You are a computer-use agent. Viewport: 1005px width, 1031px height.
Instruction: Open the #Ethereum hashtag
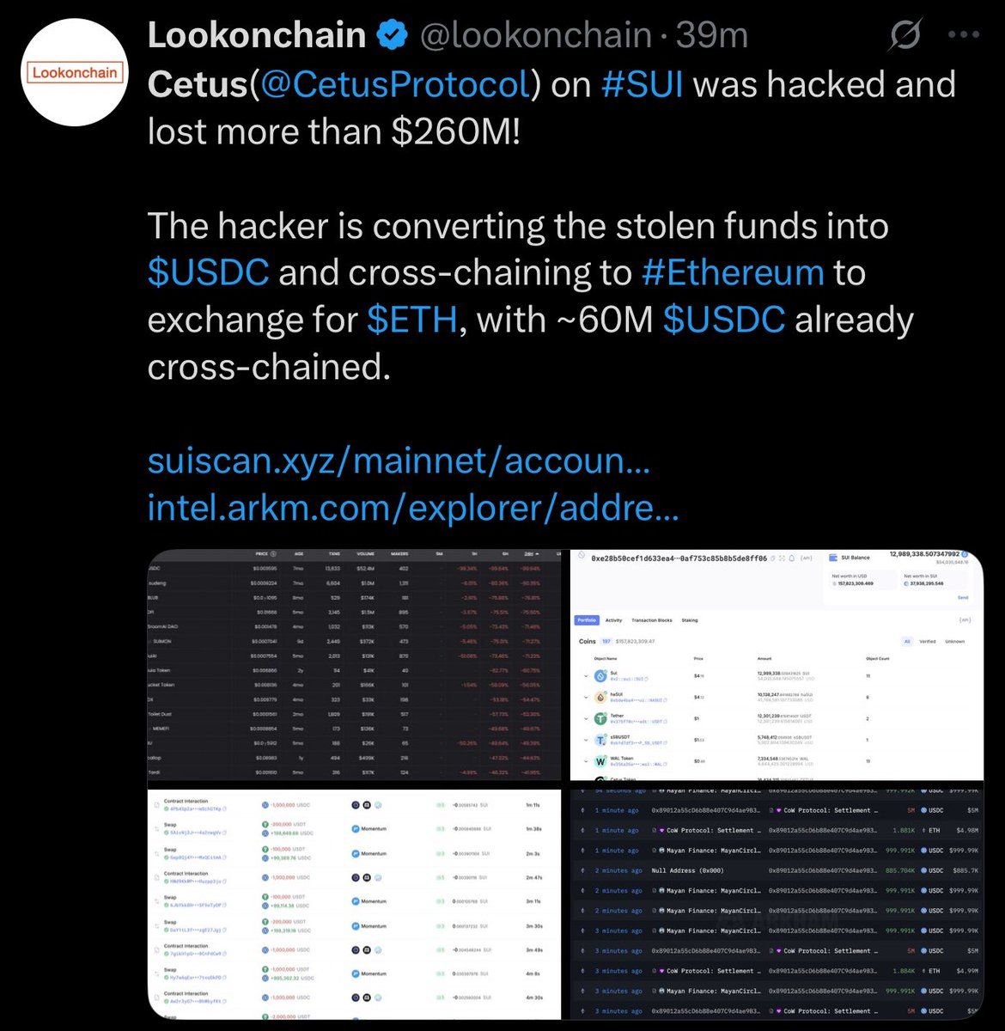[x=733, y=272]
